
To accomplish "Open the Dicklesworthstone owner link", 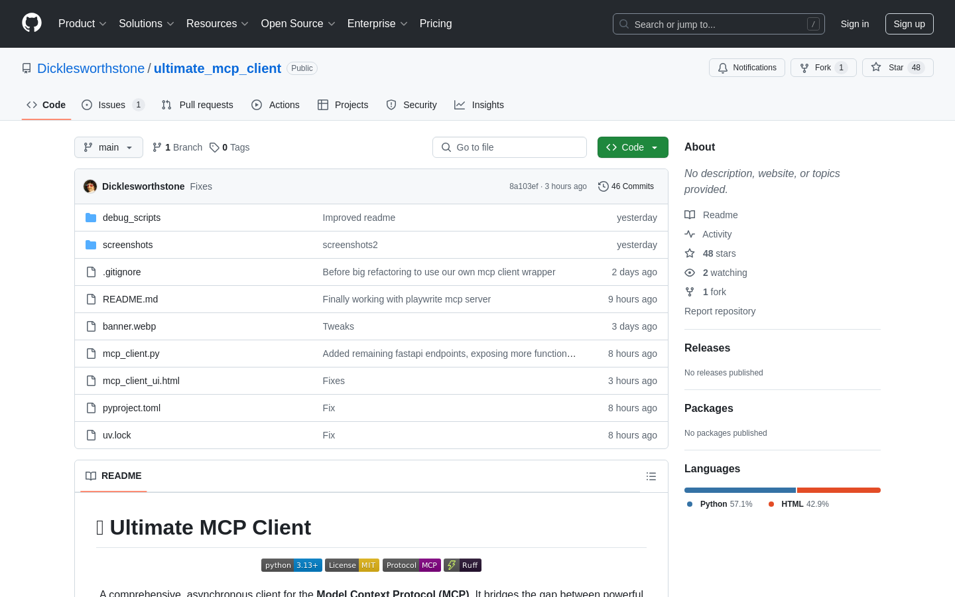I will 91,68.
